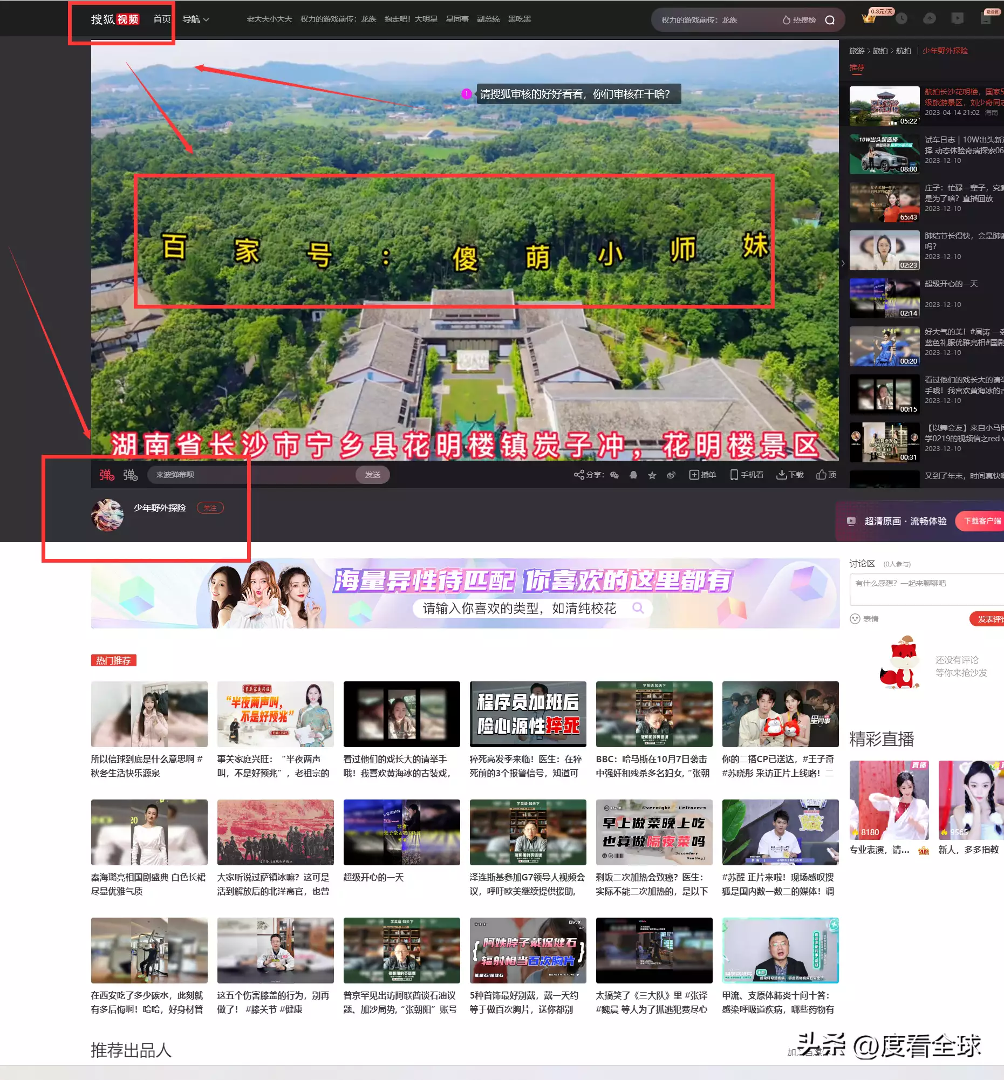Screen dimensions: 1004x1080
Task: Open danmaku settings icon
Action: click(131, 475)
